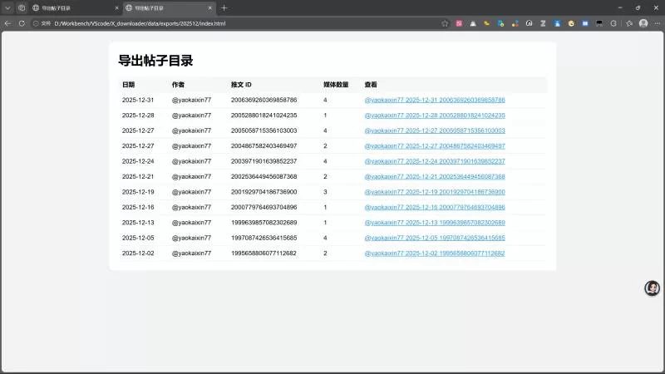Click date cell 2025-12-31
This screenshot has width=665, height=374.
click(x=138, y=100)
